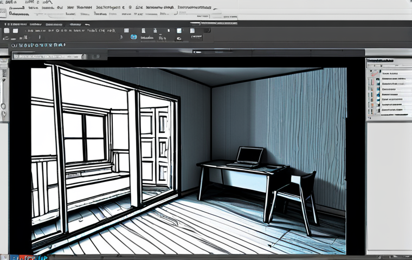
Task: Click the window of the sketched room in canvas
Action: tap(84, 138)
